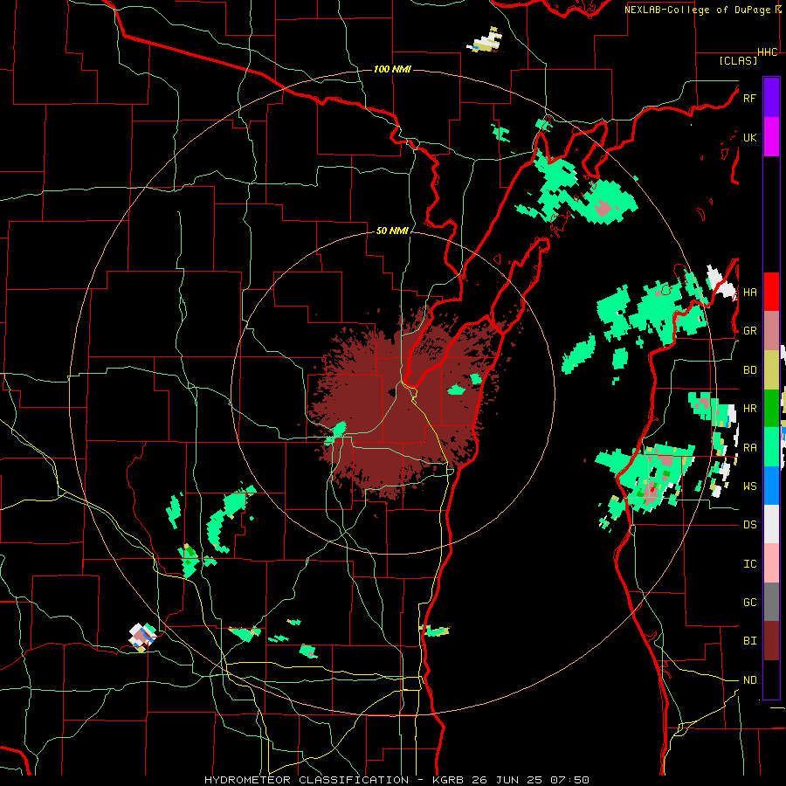Click the BD yellow legend color swatch
This screenshot has height=786, width=786.
pyautogui.click(x=771, y=370)
